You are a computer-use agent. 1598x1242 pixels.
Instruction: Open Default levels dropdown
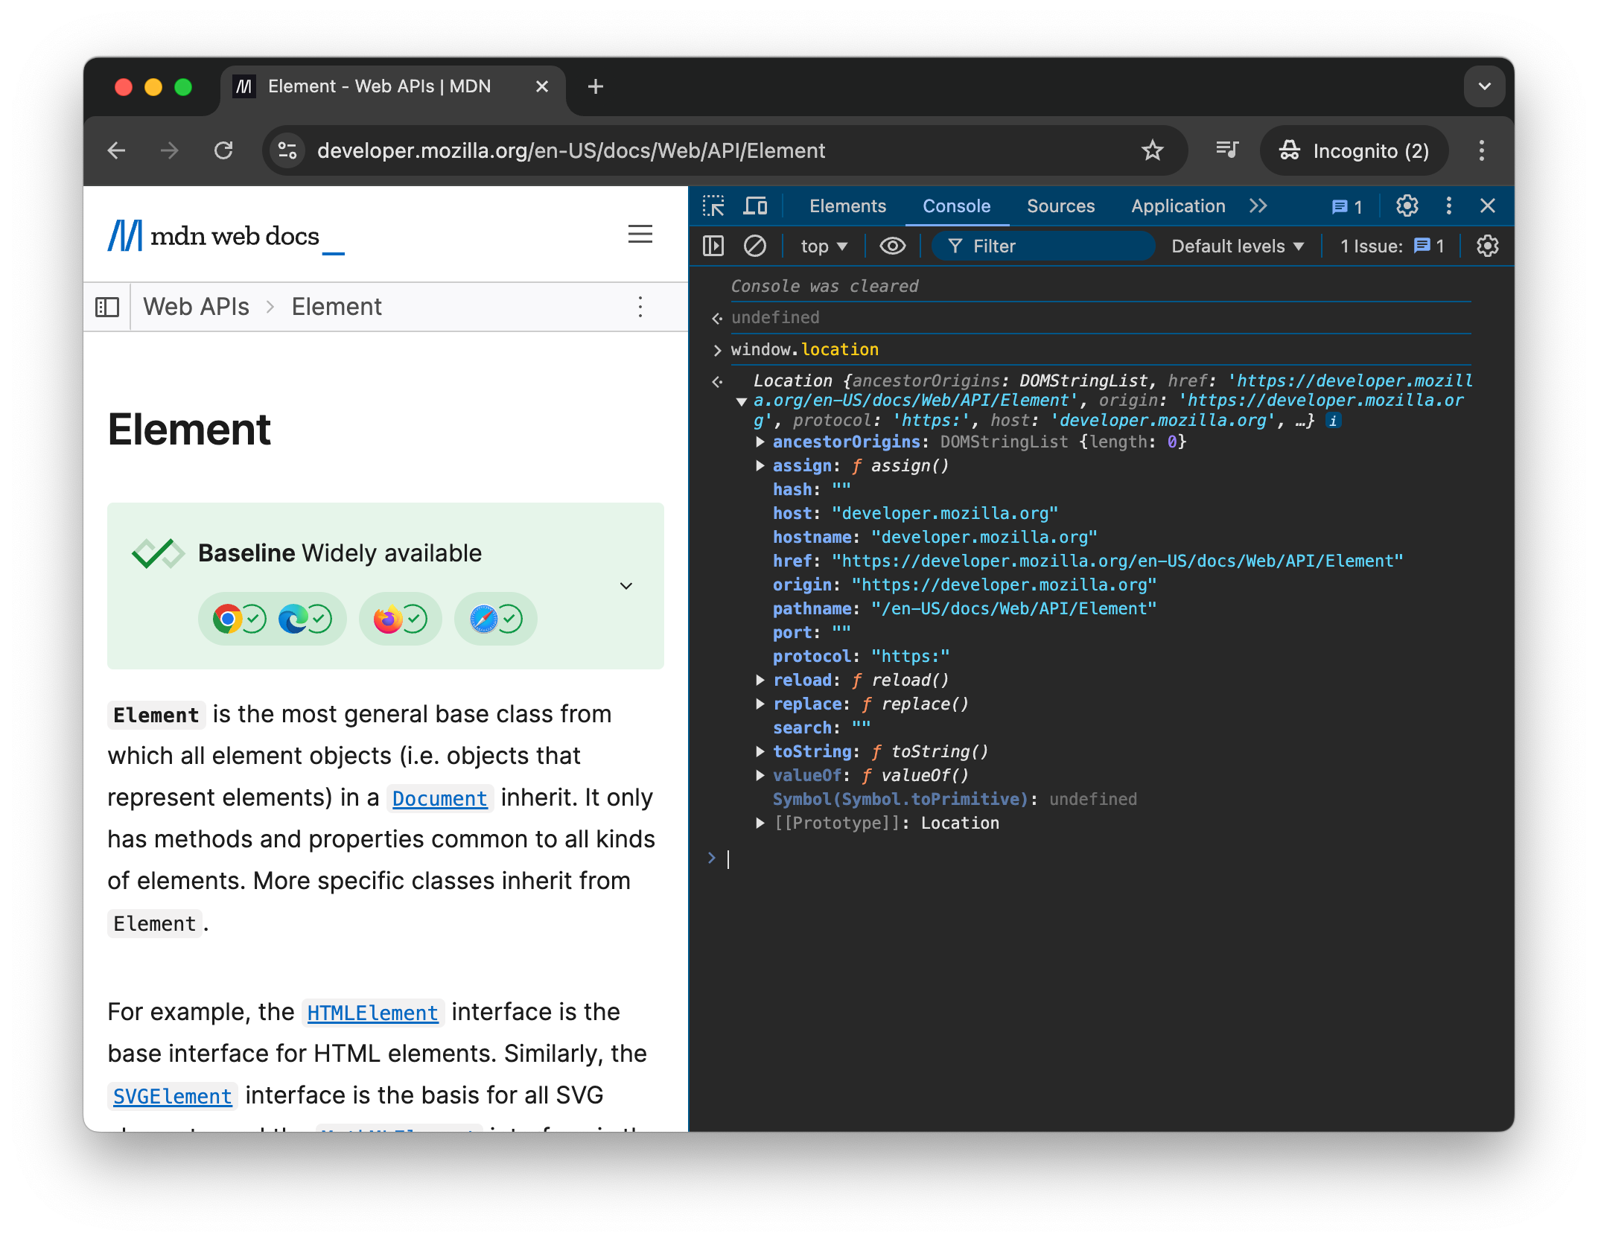pyautogui.click(x=1237, y=246)
